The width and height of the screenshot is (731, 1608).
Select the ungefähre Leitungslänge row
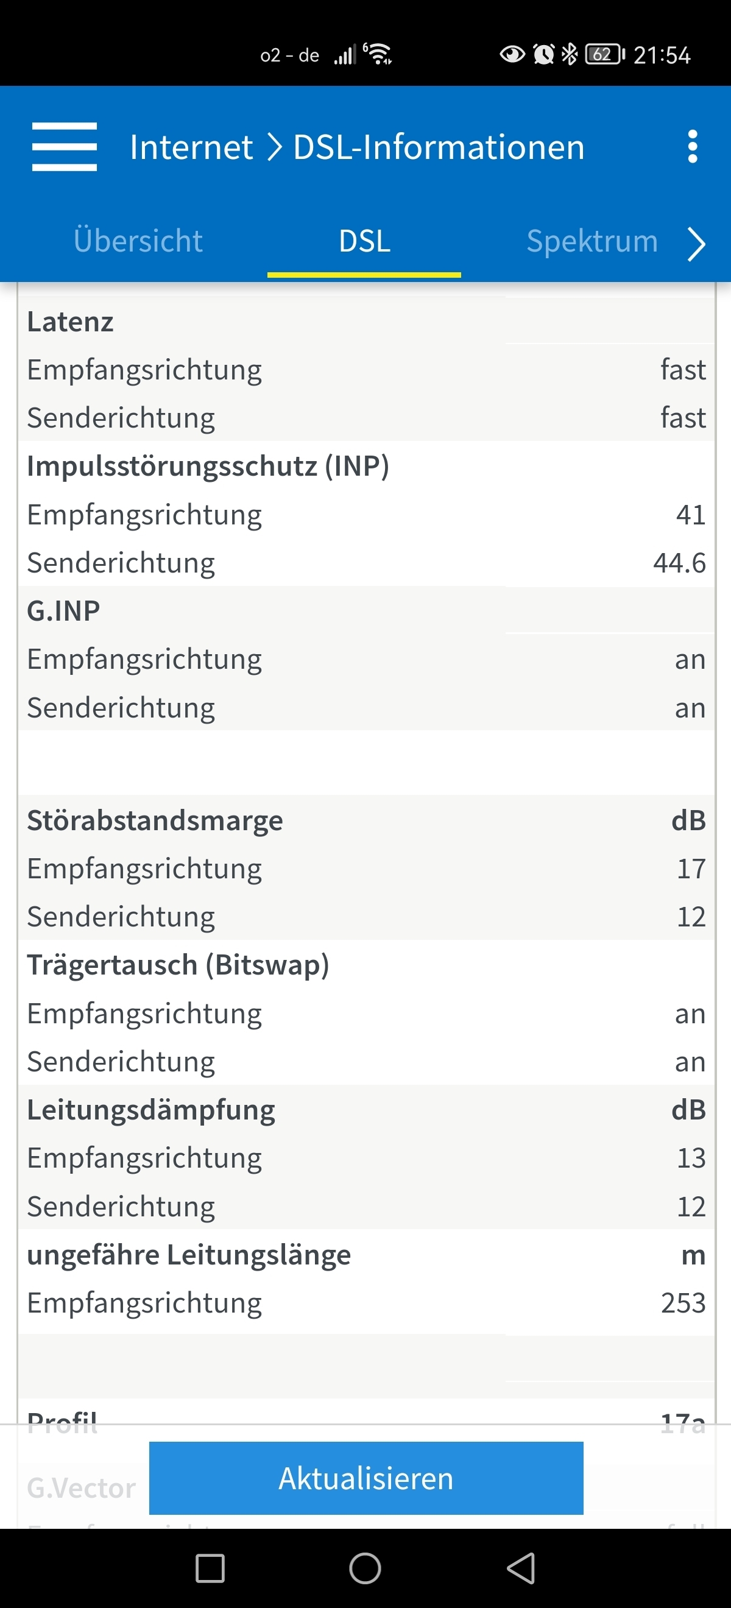tap(367, 1254)
